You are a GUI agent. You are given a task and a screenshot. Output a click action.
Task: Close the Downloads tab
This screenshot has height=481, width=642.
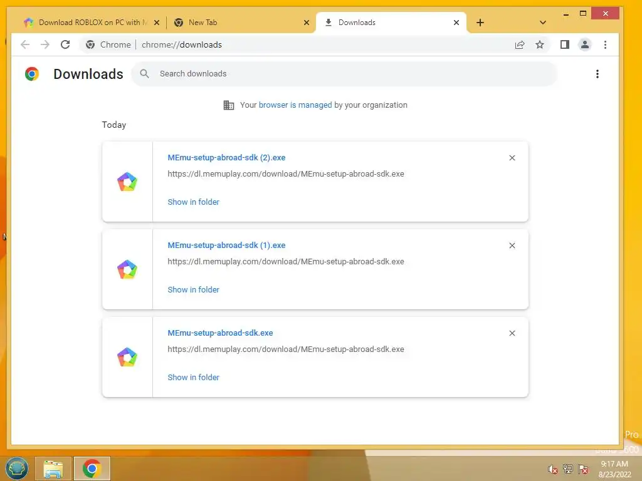[456, 23]
